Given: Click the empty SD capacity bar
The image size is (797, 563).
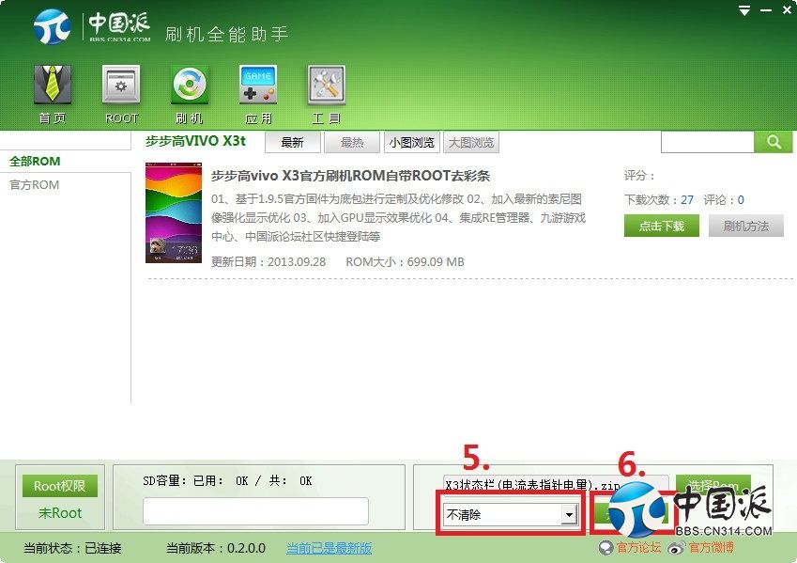Looking at the screenshot, I should click(x=255, y=511).
